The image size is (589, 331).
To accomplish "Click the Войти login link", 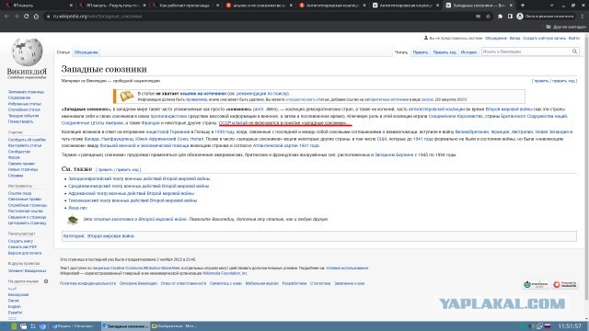I will coord(573,39).
